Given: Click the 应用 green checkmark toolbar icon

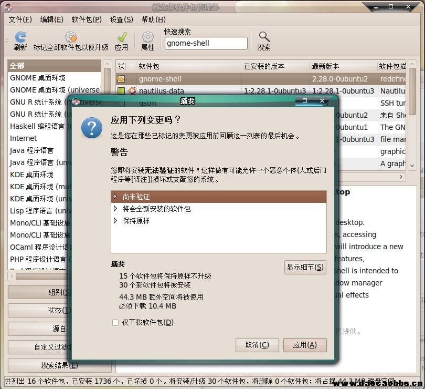Looking at the screenshot, I should click(x=122, y=37).
